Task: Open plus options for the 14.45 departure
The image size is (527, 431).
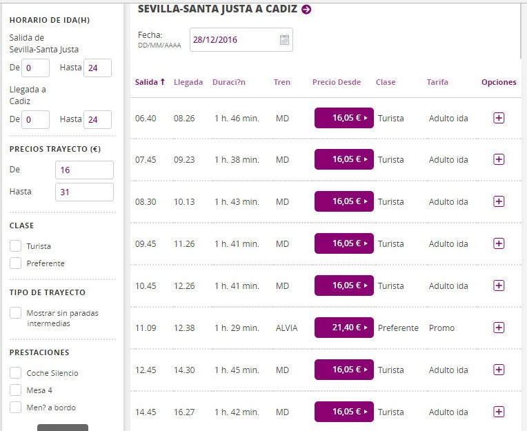Action: click(499, 412)
